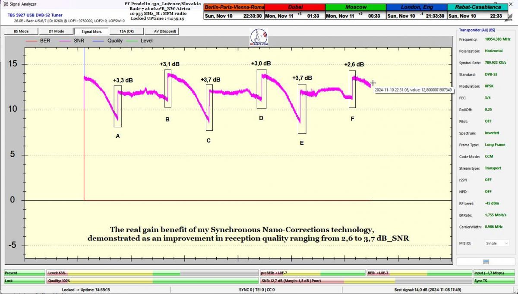
Task: Click the green Lock status indicator
Action: pyautogui.click(x=24, y=281)
